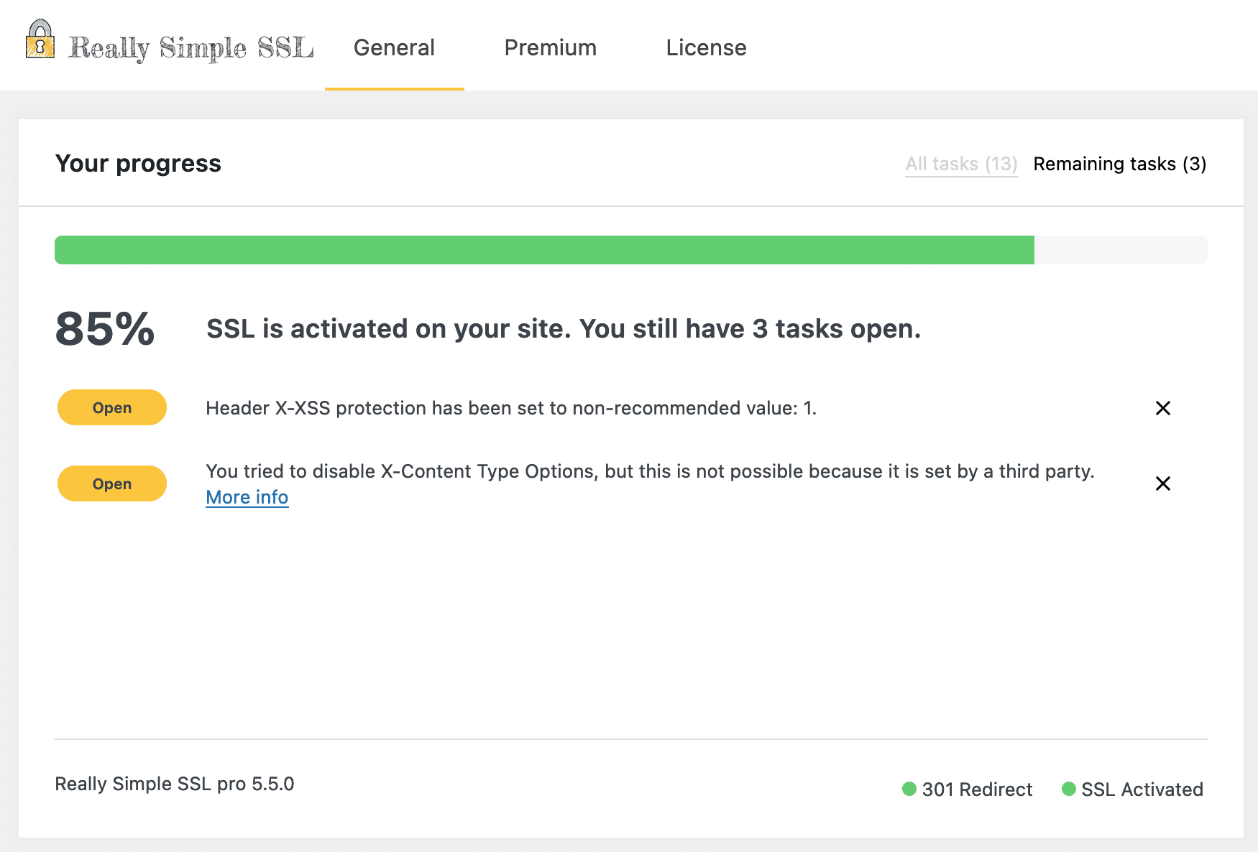Show All tasks (13)
1258x852 pixels.
pyautogui.click(x=961, y=164)
